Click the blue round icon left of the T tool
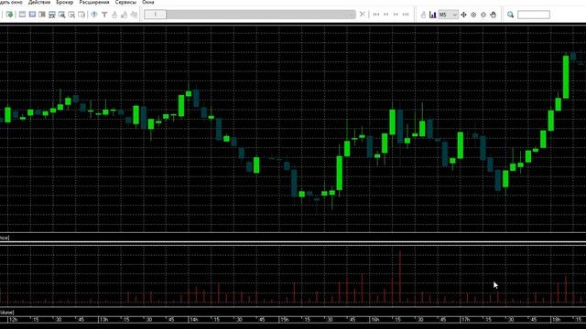 94,15
